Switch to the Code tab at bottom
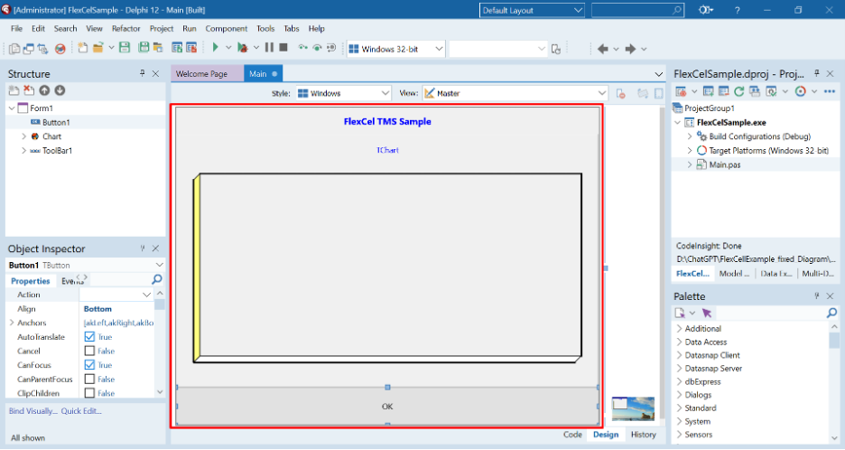Screen dimensions: 845x450 [x=572, y=435]
